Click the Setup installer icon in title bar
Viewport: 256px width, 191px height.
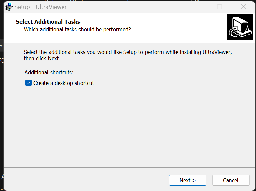pyautogui.click(x=9, y=7)
